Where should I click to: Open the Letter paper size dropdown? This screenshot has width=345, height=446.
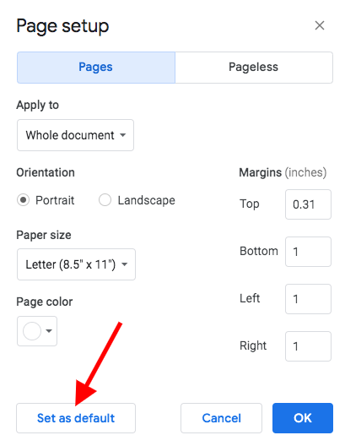[x=76, y=264]
